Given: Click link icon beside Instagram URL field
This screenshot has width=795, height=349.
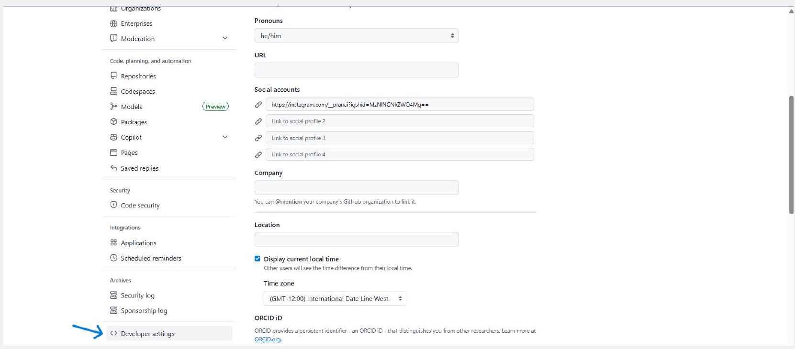Looking at the screenshot, I should pyautogui.click(x=258, y=104).
